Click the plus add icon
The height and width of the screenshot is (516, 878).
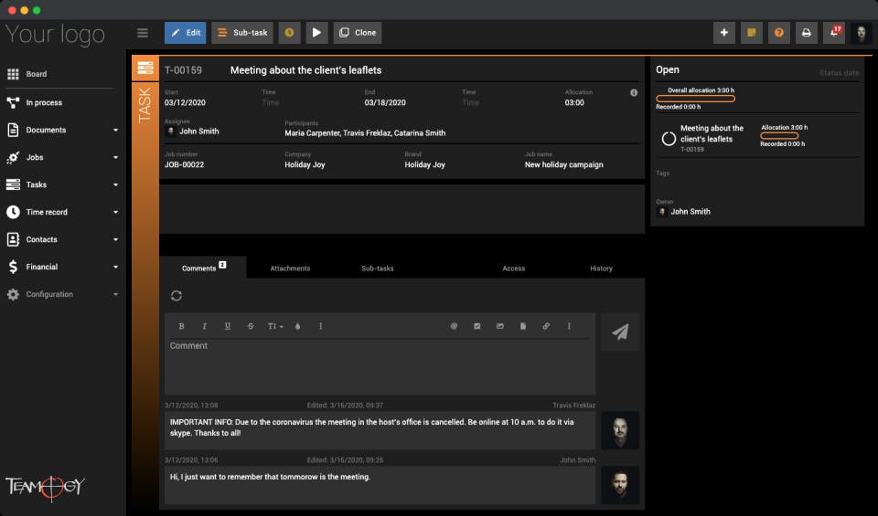723,33
